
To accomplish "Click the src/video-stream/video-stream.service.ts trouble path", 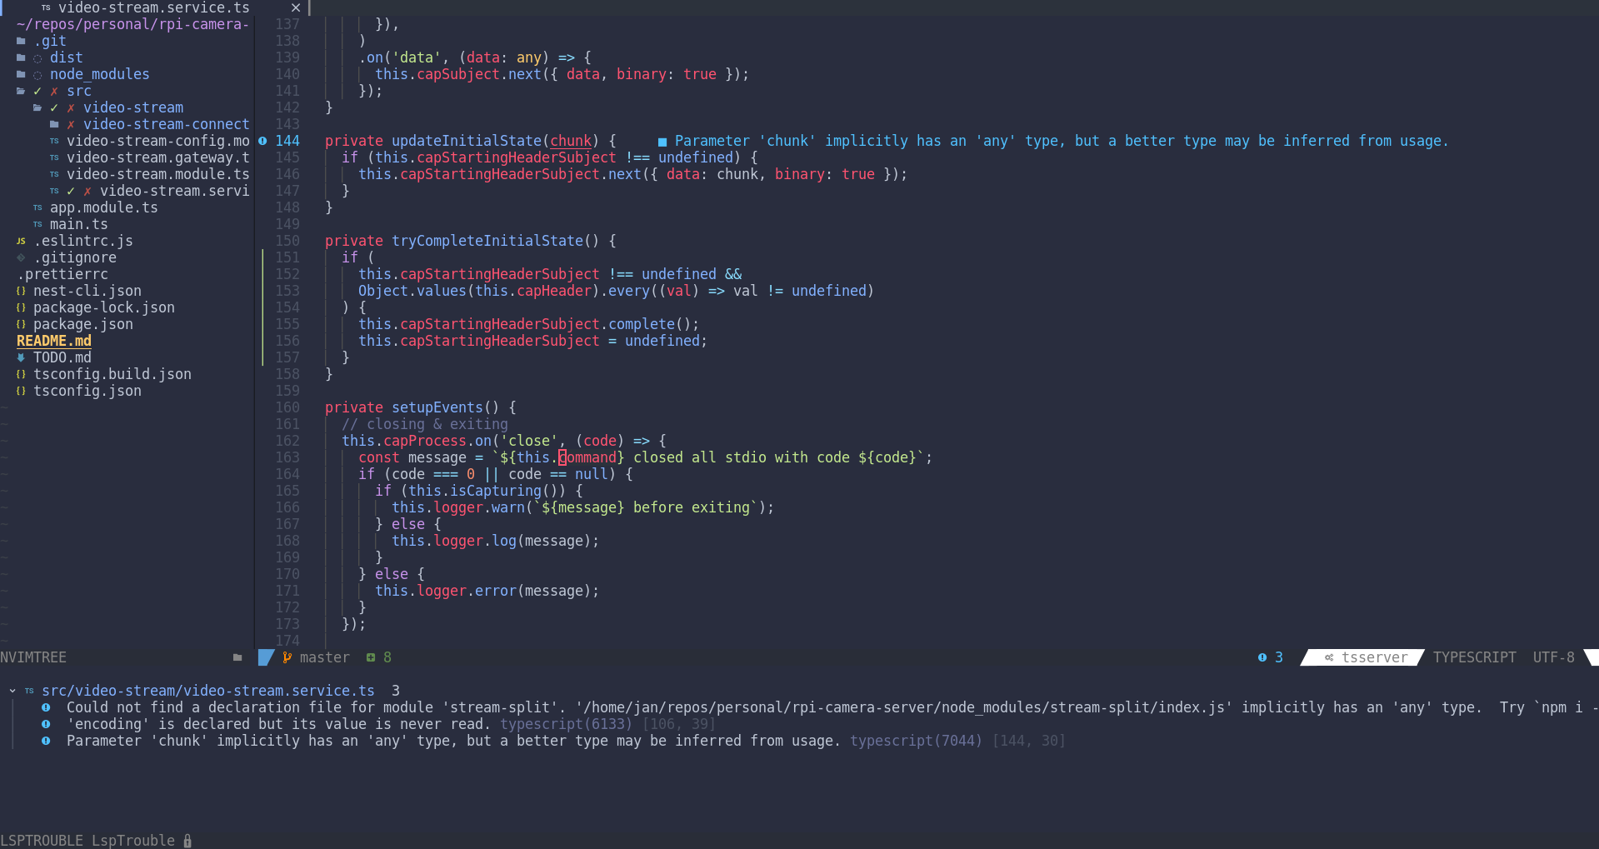I will click(x=208, y=691).
